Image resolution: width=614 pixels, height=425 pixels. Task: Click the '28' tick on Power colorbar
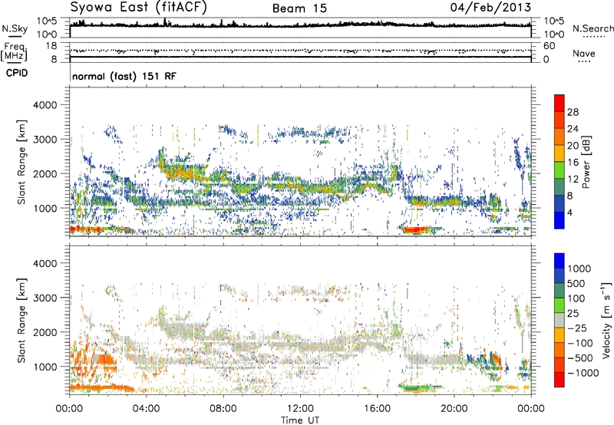pos(573,112)
